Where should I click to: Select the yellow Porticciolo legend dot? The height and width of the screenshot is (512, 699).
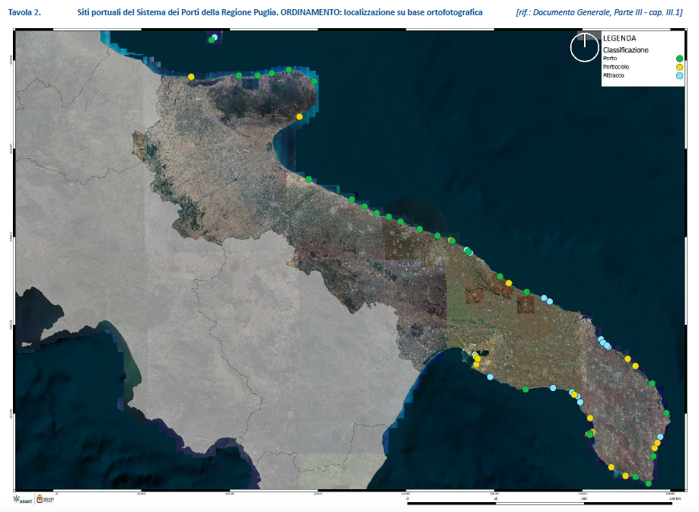pos(679,67)
